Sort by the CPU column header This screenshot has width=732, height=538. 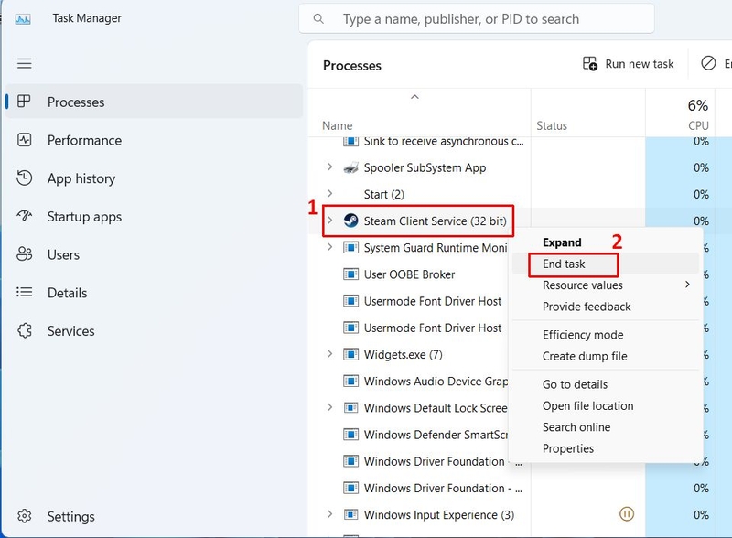(698, 125)
